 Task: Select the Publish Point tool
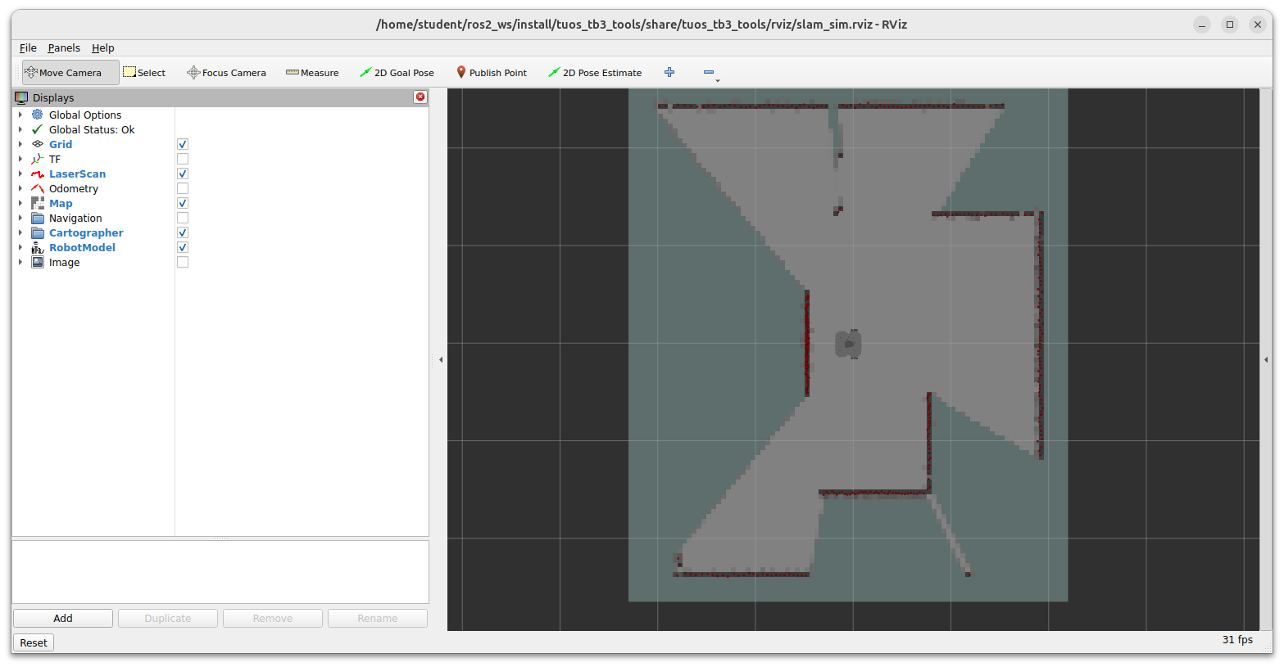(x=492, y=73)
